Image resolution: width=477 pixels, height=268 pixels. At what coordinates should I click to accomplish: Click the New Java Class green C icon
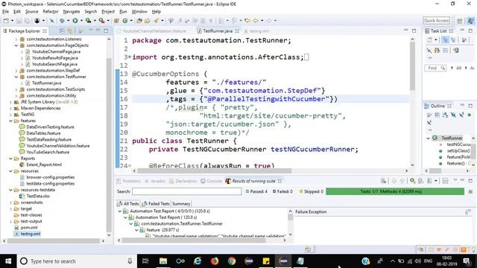pyautogui.click(x=124, y=21)
